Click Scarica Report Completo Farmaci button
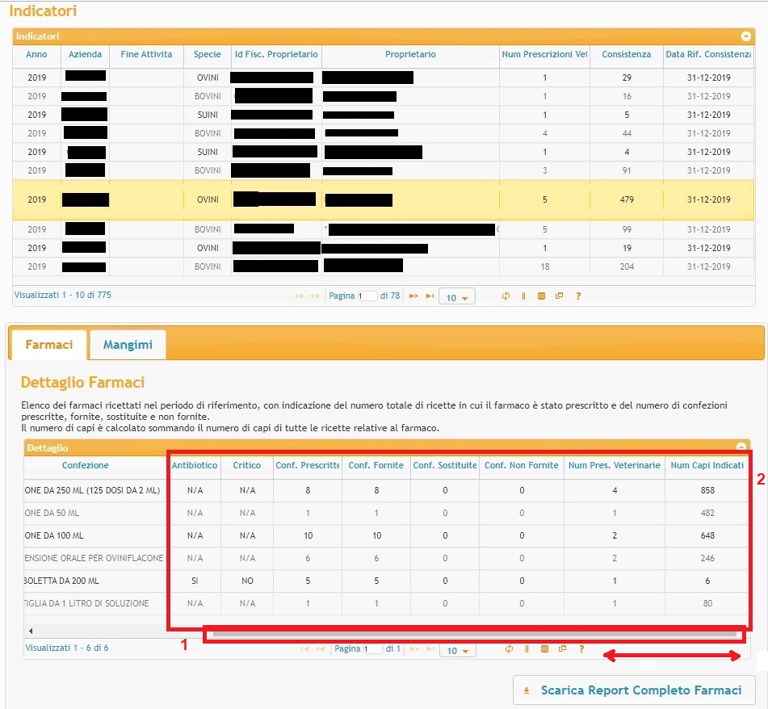The width and height of the screenshot is (768, 709). tap(634, 690)
